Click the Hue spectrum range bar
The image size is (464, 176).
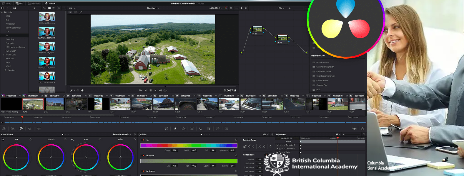[x=189, y=145]
